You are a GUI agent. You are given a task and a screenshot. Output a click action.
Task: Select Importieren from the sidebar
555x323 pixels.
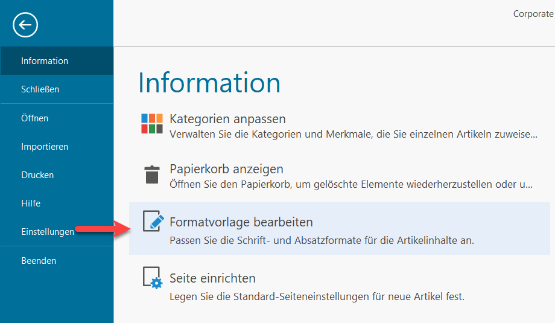pos(45,147)
